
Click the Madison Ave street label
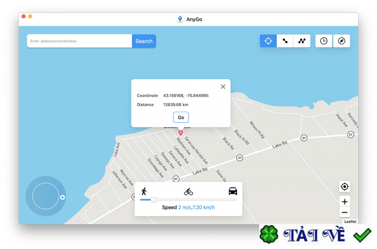click(x=183, y=146)
